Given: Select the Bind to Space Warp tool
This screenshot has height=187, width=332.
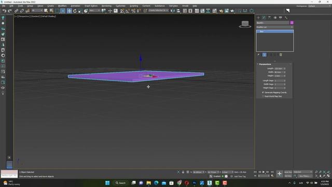Looking at the screenshot, I should pos(27,10).
